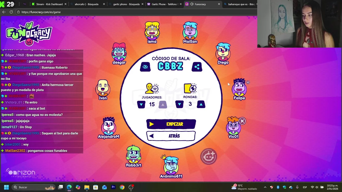Mute the Funocracy tab via speaker icon

tap(192, 4)
